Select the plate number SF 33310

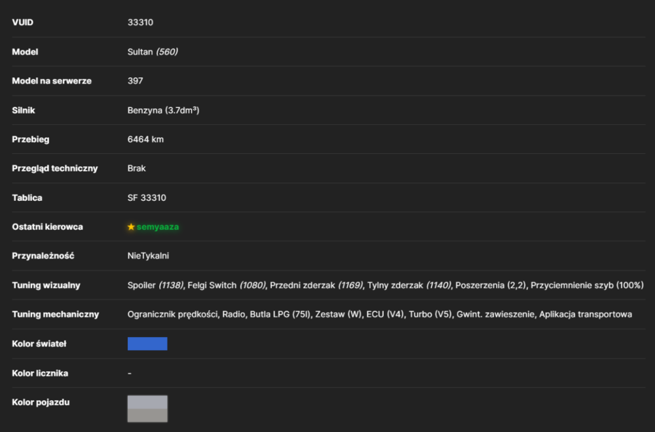coord(147,198)
